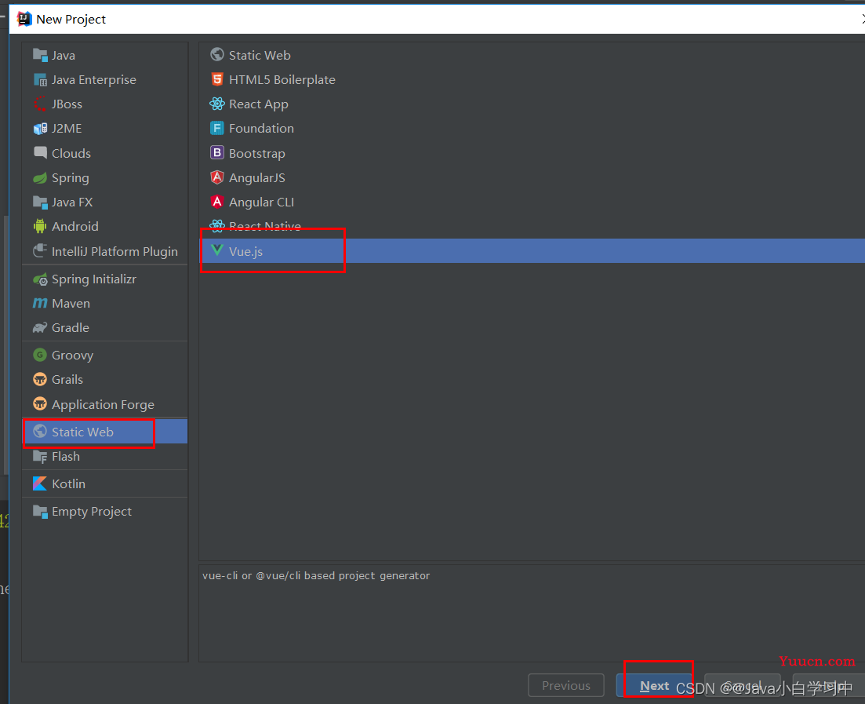Pick the red JBoss icon
The width and height of the screenshot is (865, 704).
click(x=40, y=104)
